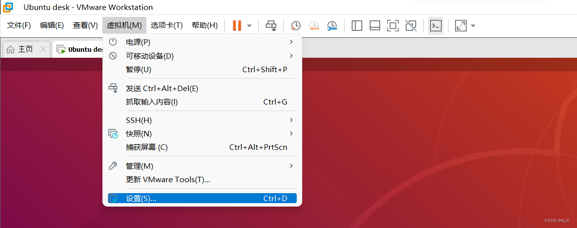Image resolution: width=577 pixels, height=228 pixels.
Task: Open the snapshot manager toolbar icon
Action: tap(332, 26)
